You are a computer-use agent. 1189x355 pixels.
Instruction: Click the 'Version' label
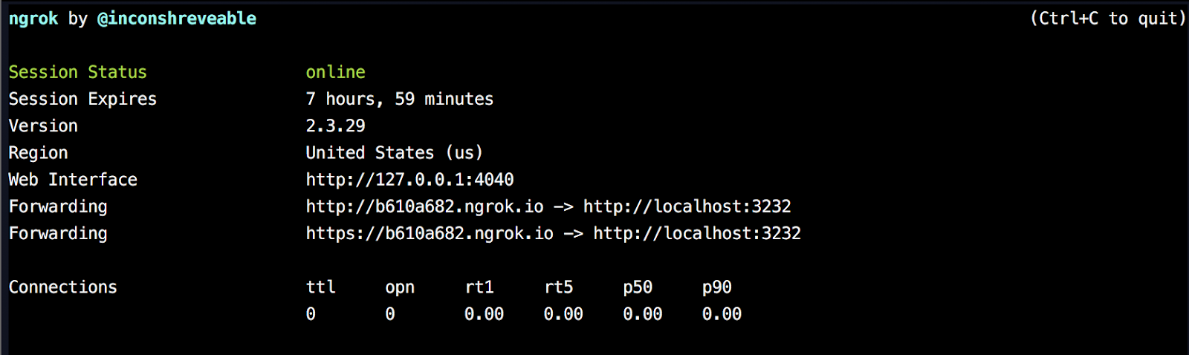tap(43, 126)
